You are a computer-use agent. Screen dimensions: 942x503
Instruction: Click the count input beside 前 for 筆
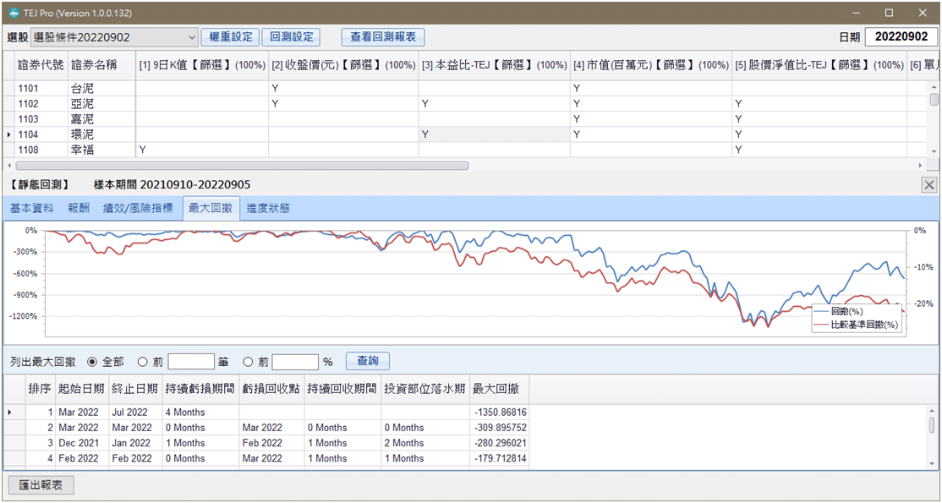pos(190,360)
